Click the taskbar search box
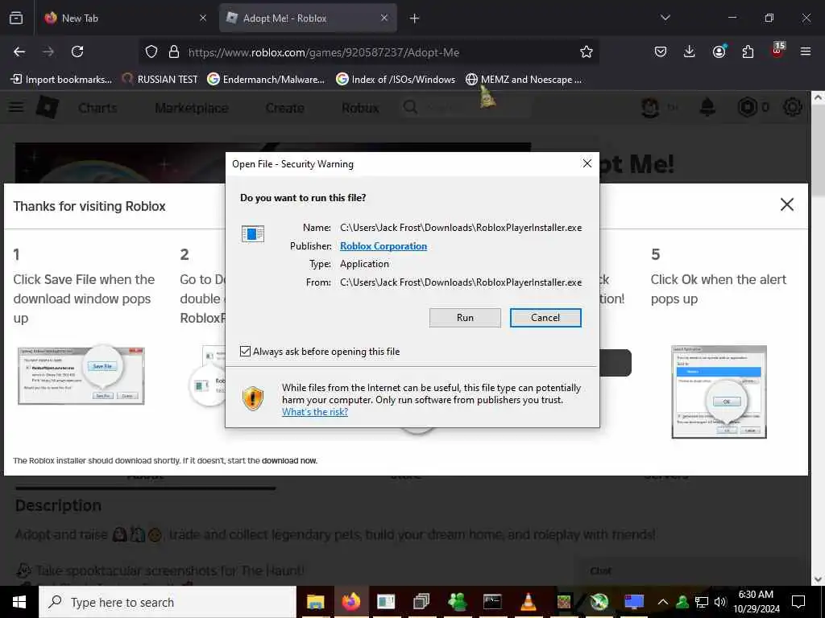The height and width of the screenshot is (618, 825). tap(168, 602)
